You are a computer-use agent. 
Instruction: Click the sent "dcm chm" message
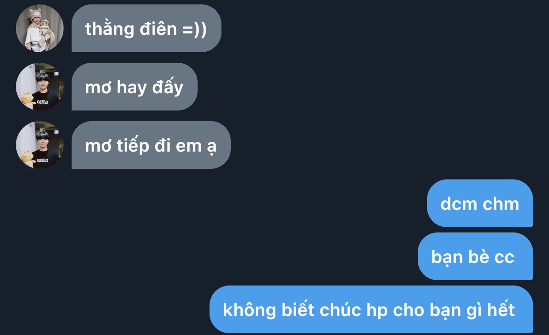[x=480, y=203]
